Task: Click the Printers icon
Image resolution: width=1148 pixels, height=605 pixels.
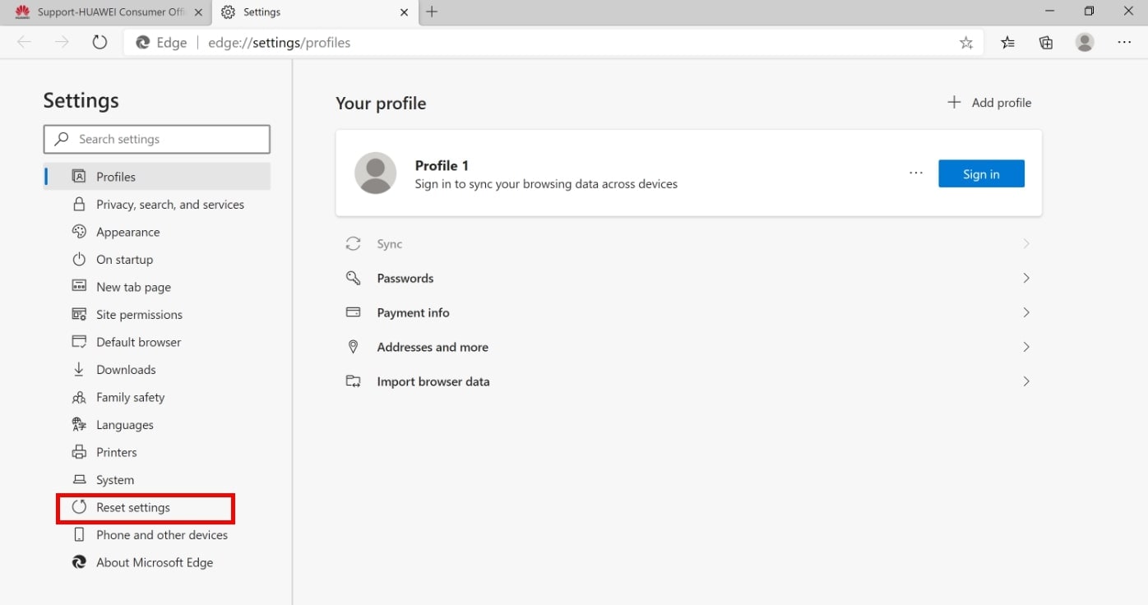Action: click(x=79, y=452)
